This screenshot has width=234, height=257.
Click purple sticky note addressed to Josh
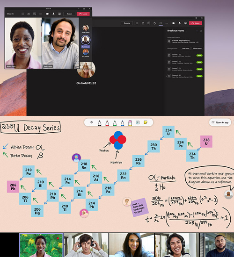point(139,207)
